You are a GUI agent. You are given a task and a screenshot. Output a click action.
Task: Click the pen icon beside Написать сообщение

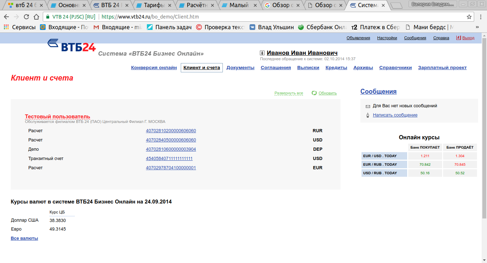click(368, 115)
